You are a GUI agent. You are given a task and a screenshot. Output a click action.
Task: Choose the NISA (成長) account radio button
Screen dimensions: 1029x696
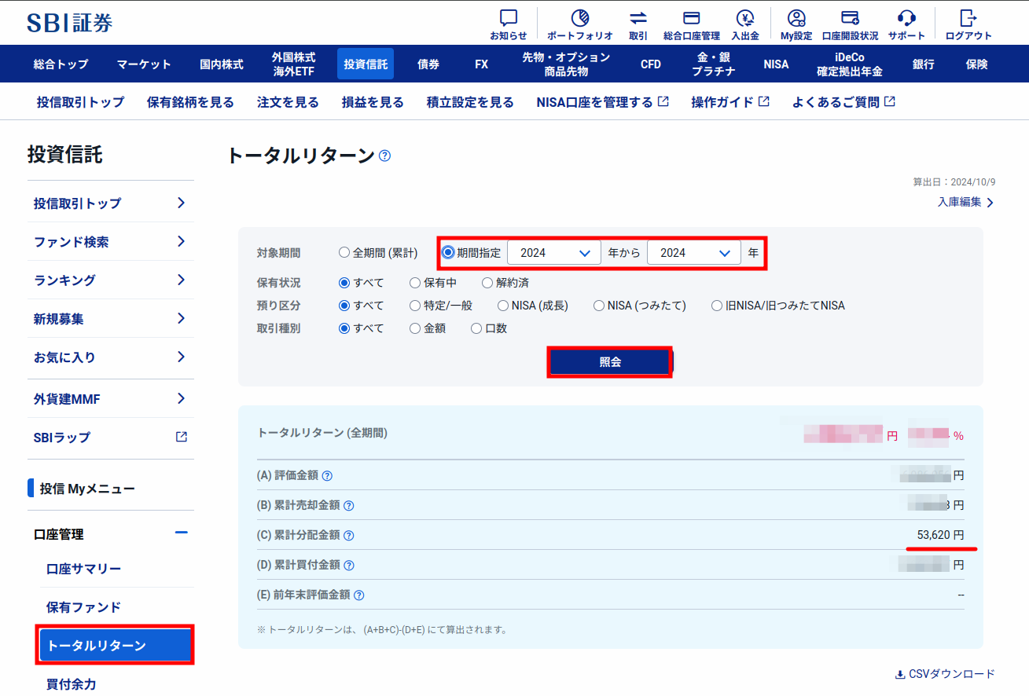click(503, 306)
